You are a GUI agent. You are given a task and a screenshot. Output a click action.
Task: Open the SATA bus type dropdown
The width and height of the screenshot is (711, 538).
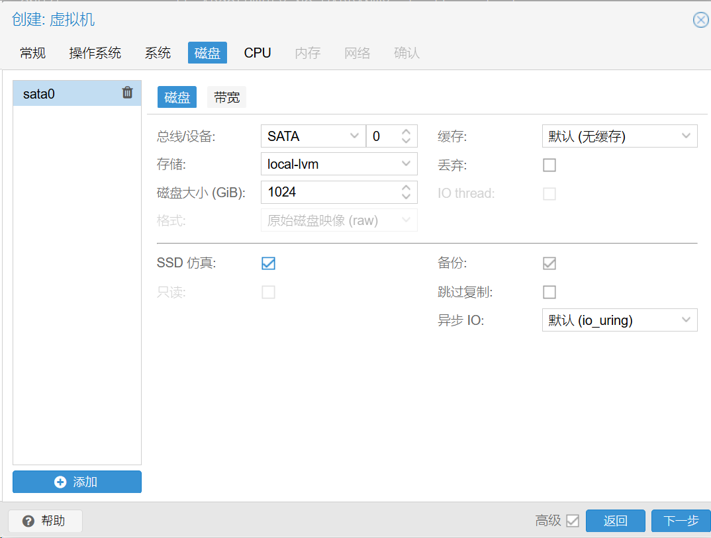pos(354,136)
